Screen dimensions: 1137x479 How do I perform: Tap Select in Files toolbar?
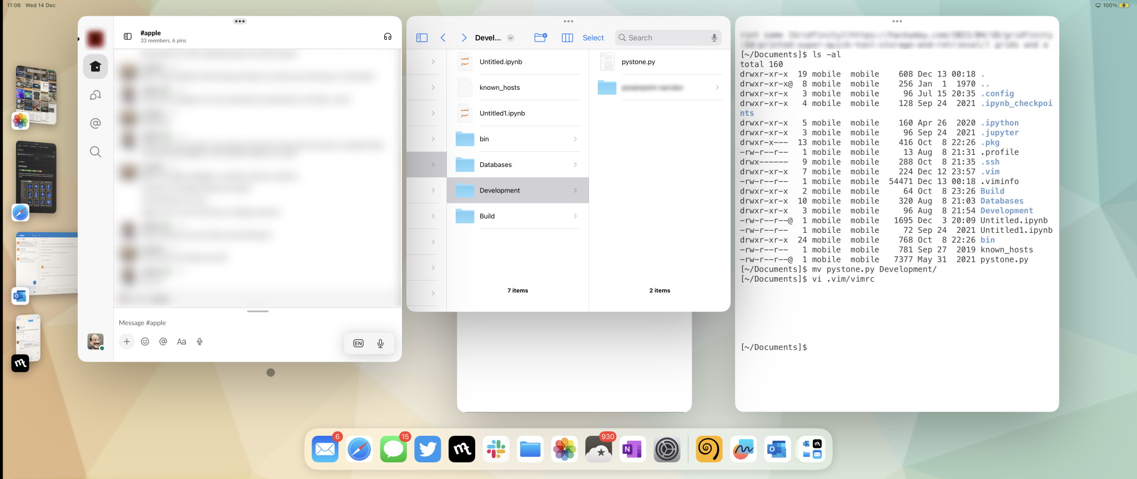click(x=593, y=38)
